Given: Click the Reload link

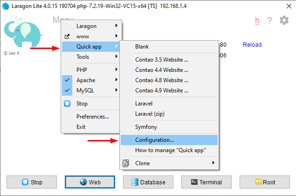Looking at the screenshot, I should click(x=252, y=45).
